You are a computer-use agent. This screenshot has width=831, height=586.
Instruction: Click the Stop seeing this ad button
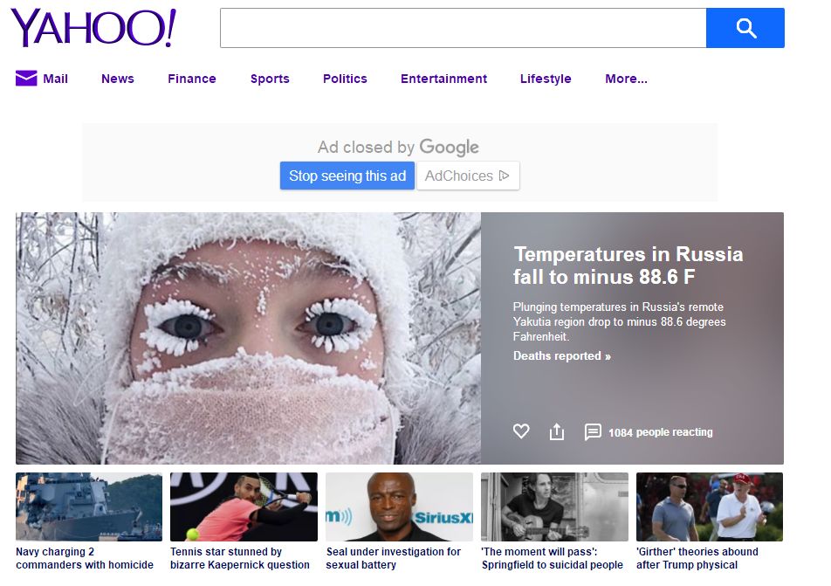[347, 176]
